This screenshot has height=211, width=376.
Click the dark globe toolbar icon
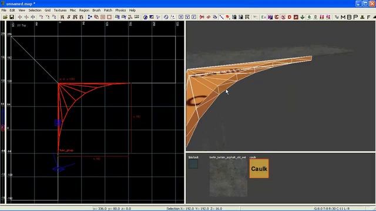tap(145, 17)
